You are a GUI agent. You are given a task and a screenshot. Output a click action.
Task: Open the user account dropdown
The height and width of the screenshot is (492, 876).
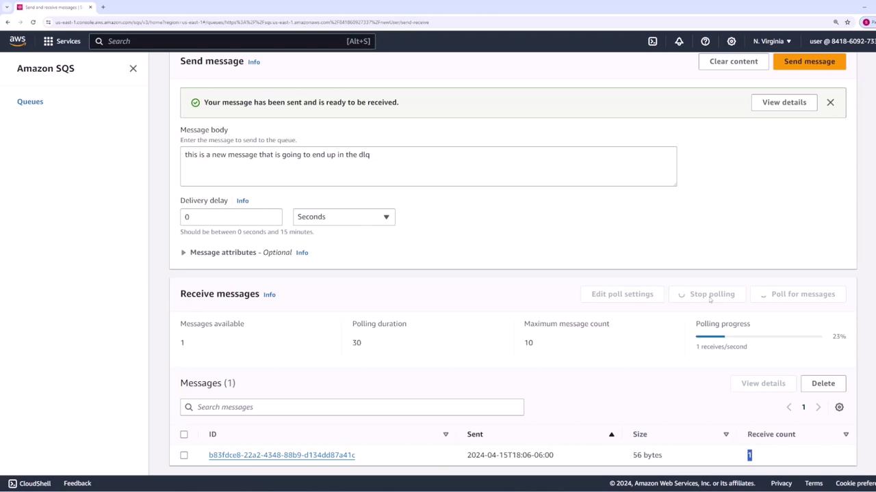(x=842, y=41)
